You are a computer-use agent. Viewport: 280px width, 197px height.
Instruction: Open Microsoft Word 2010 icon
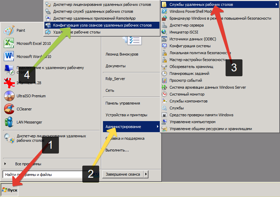coord(9,56)
